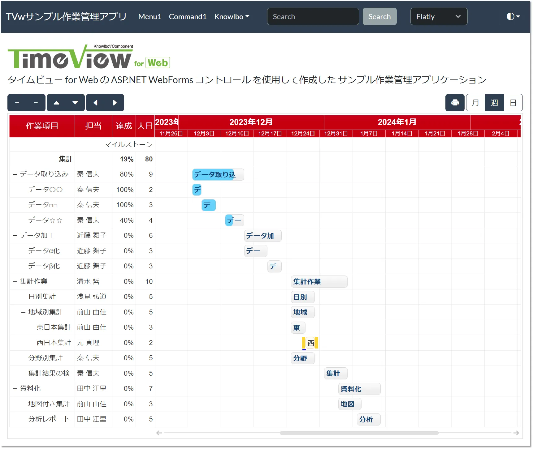This screenshot has width=533, height=449.
Task: Click the scroll left arrow icon
Action: (x=96, y=102)
